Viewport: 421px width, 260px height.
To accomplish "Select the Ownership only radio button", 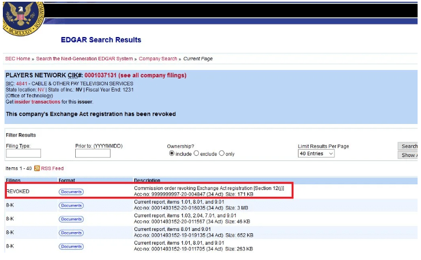I will [223, 154].
